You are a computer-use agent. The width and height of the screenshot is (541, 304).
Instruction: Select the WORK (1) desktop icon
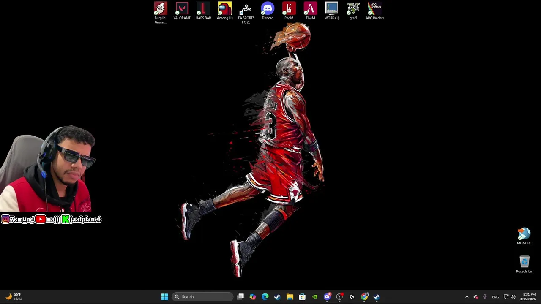tap(331, 11)
